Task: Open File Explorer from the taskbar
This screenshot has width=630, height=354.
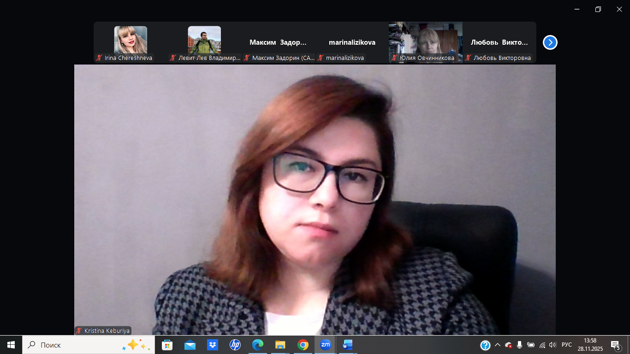Action: [x=280, y=345]
